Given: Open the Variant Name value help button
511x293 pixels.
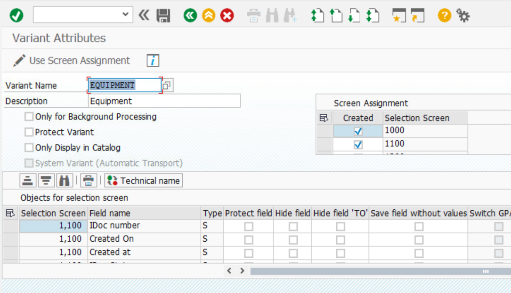Looking at the screenshot, I should coord(167,85).
